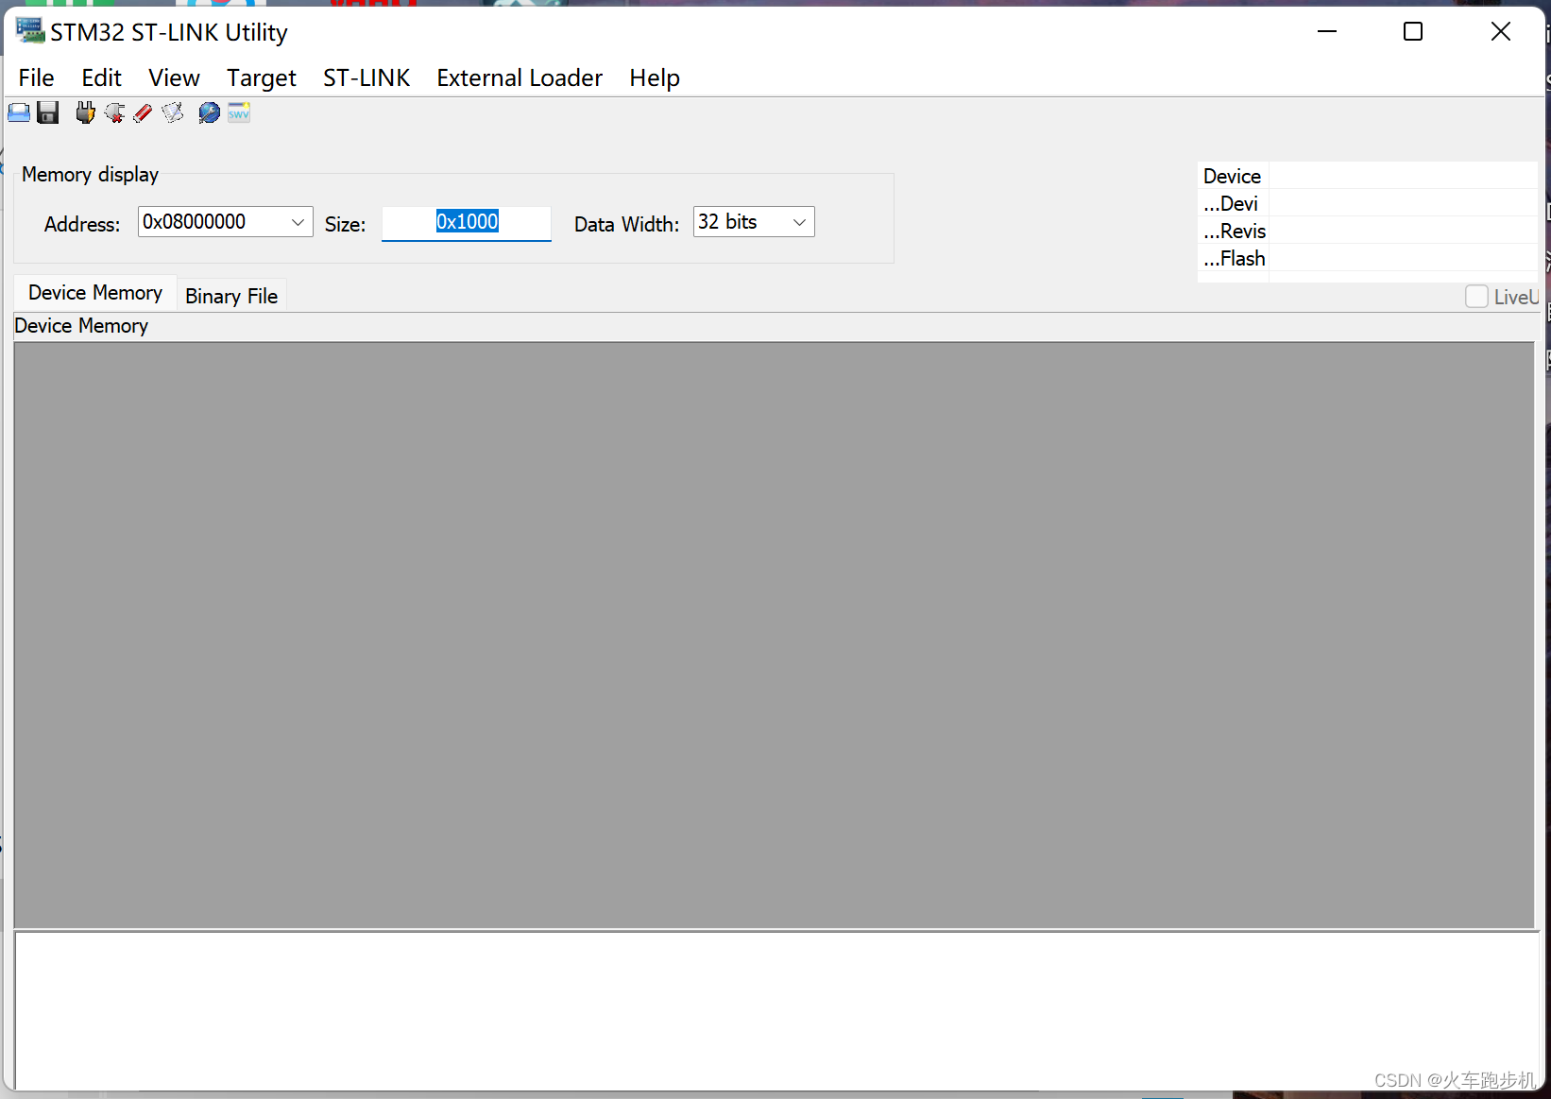The width and height of the screenshot is (1551, 1099).
Task: Disconnect from target via plug-with-X icon
Action: 114,113
